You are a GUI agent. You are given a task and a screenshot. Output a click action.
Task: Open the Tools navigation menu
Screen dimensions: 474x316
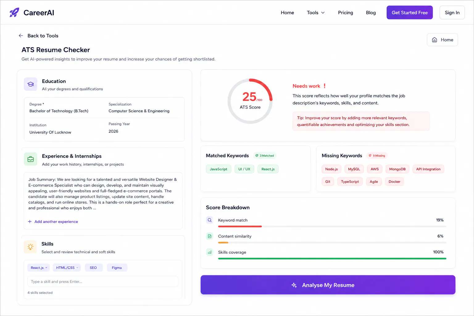(x=316, y=13)
